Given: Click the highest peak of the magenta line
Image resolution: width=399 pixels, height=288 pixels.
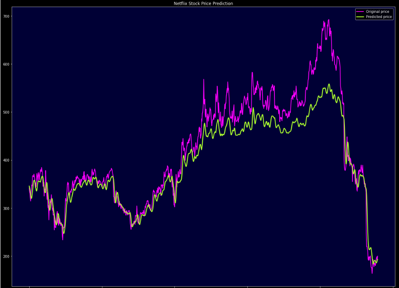Looking at the screenshot, I should pos(329,20).
